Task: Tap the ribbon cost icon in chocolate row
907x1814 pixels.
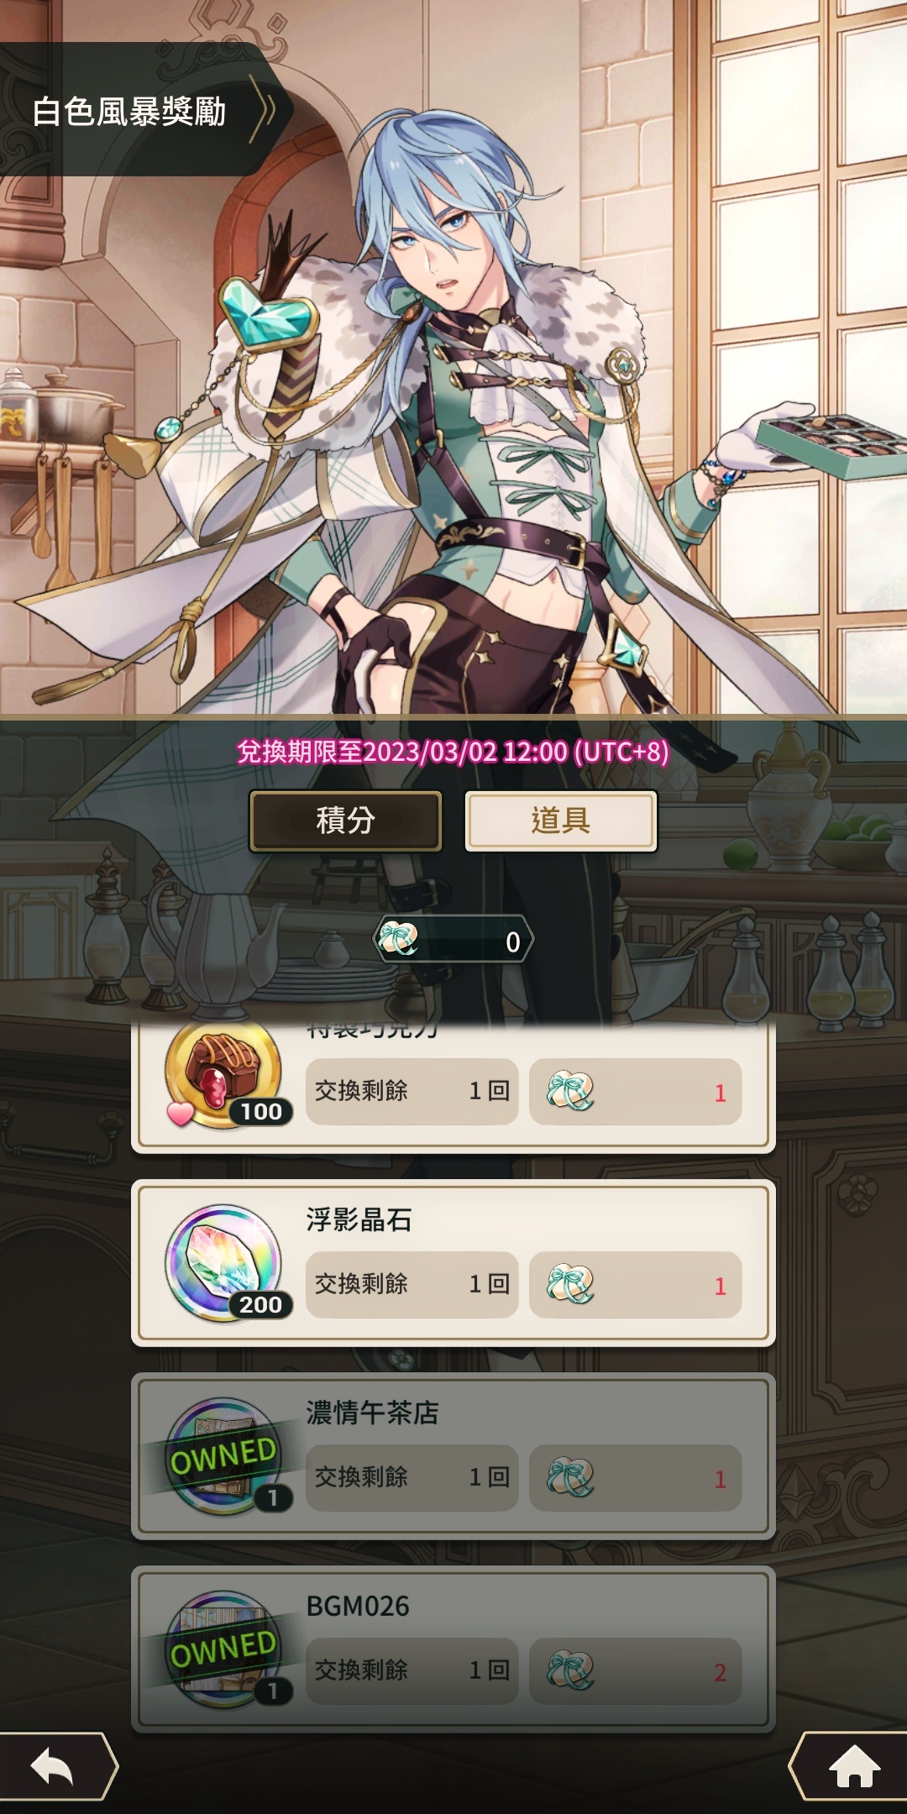Action: [570, 1092]
